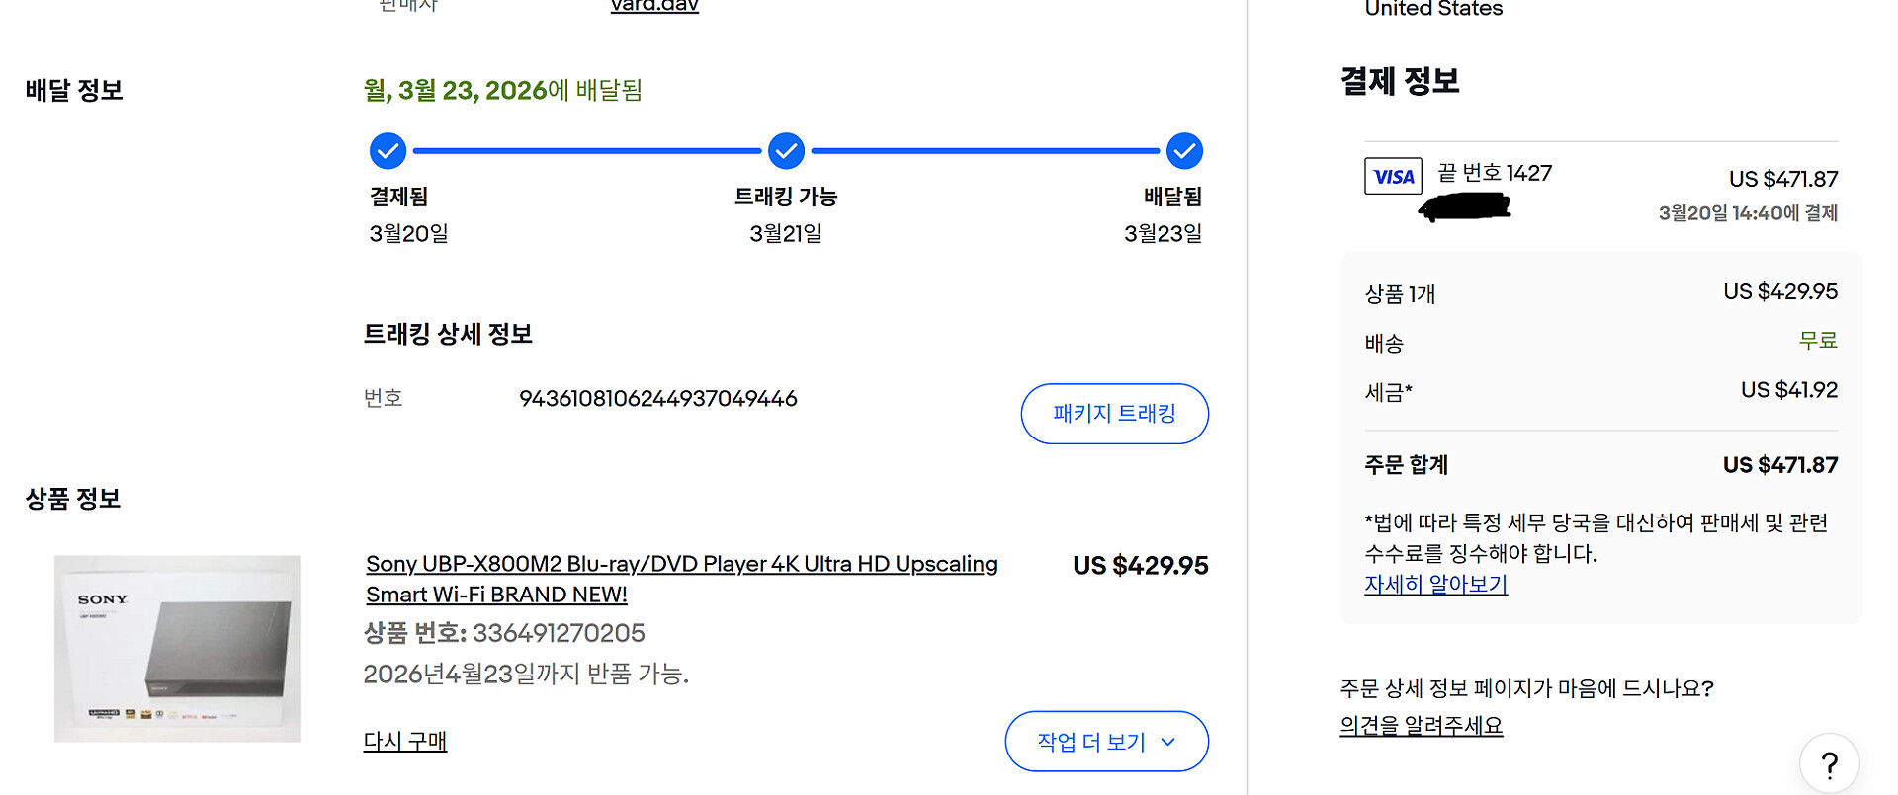Viewport: 1898px width, 795px height.
Task: Click the product price US $429.95 beside title
Action: (1141, 566)
